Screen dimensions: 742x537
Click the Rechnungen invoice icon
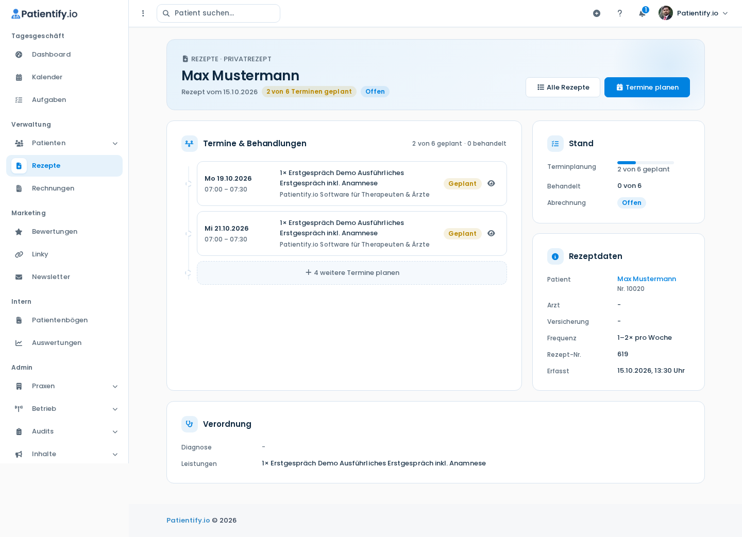tap(19, 188)
